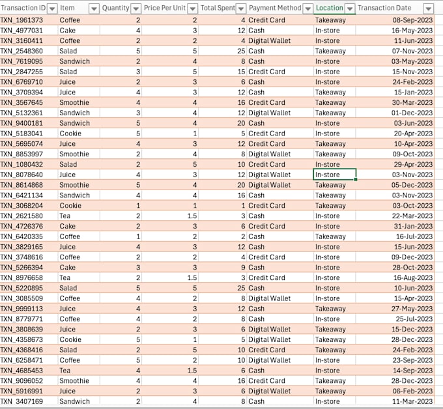This screenshot has width=443, height=409.
Task: Select cell TXN_2847255
Action: (29, 72)
